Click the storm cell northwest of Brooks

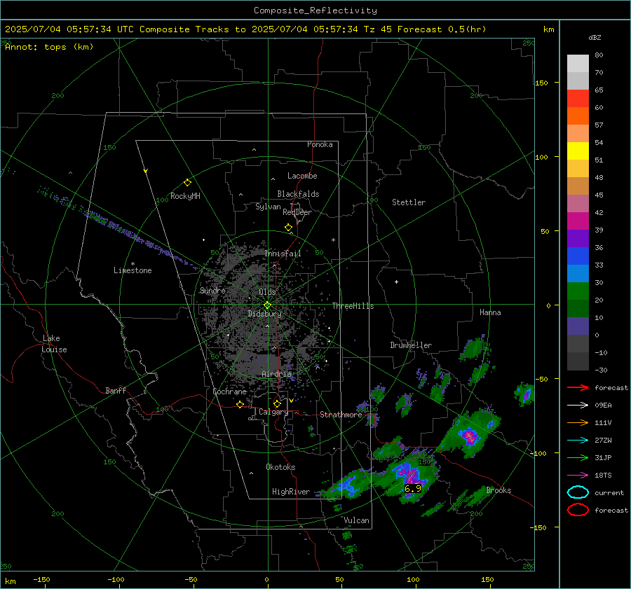(470, 436)
